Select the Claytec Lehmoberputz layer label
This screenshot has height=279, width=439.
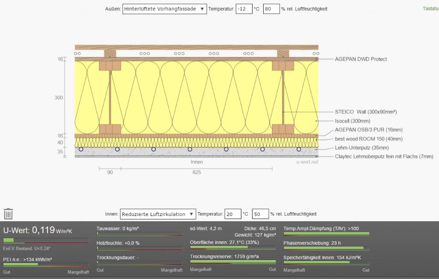pyautogui.click(x=384, y=156)
